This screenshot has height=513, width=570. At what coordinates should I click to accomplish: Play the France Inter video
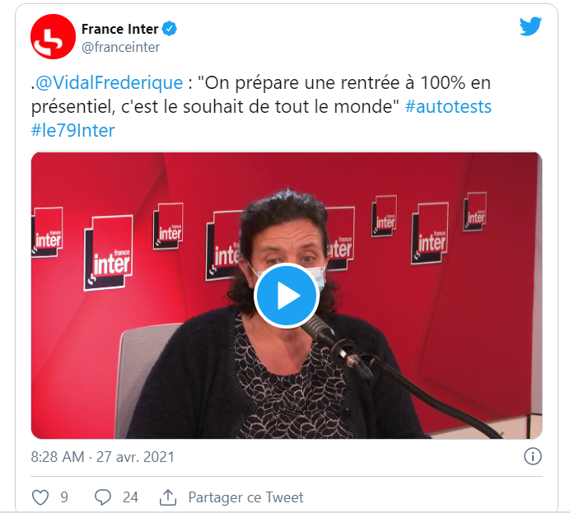tap(287, 296)
